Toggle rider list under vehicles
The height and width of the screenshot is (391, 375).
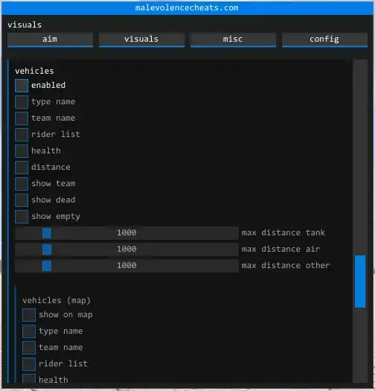22,135
